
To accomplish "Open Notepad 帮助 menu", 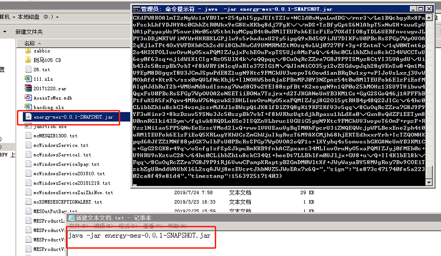I will tap(177, 226).
